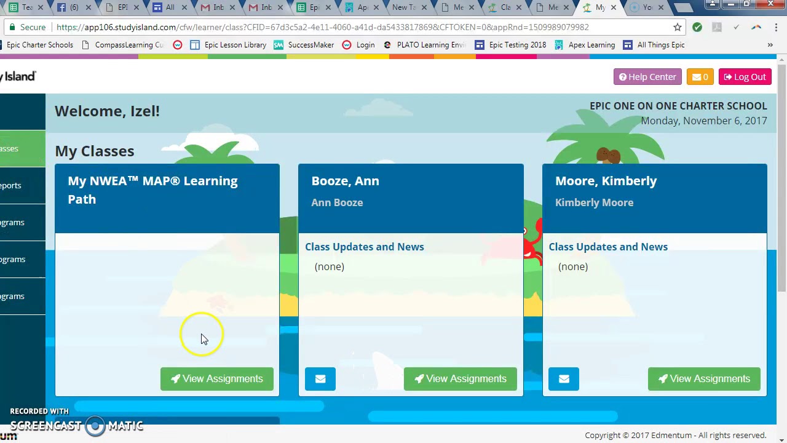Viewport: 787px width, 443px height.
Task: Switch to the 'Cla' browser tab
Action: pyautogui.click(x=505, y=7)
